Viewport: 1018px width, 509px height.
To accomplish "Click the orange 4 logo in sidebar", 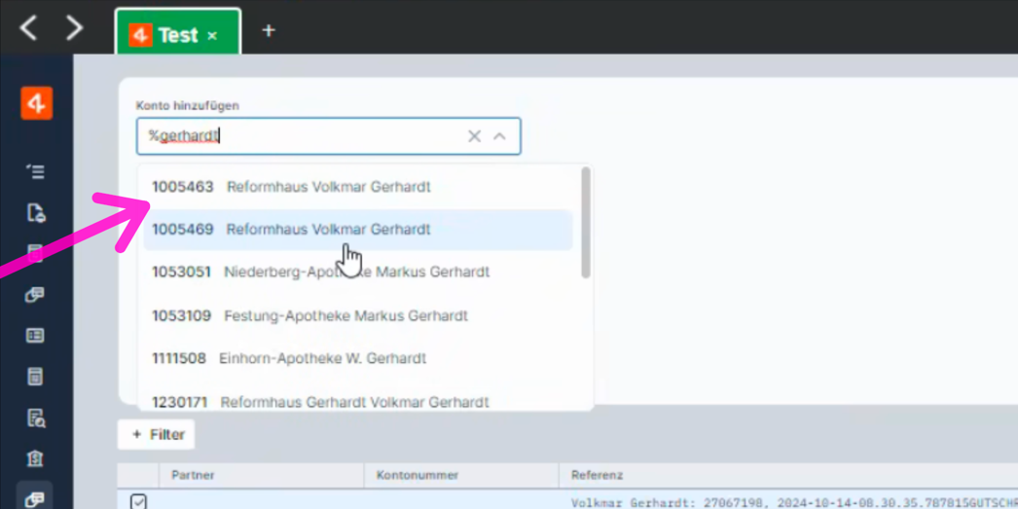I will click(36, 103).
